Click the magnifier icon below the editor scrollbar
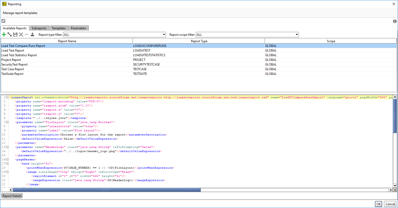 [395, 190]
